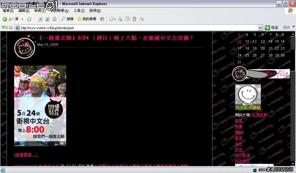
Task: Click the smiley 我沒設大頭貼 profile picture
Action: click(248, 97)
